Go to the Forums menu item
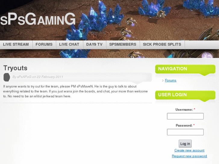Image resolution: width=219 pixels, height=164 pixels. pyautogui.click(x=44, y=44)
